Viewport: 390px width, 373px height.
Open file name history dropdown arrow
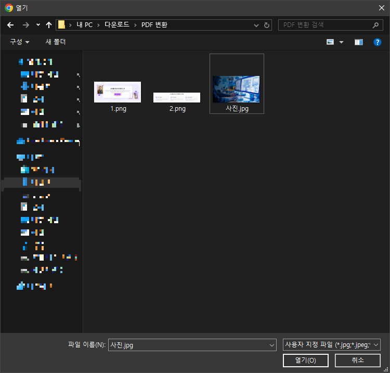[x=272, y=345]
